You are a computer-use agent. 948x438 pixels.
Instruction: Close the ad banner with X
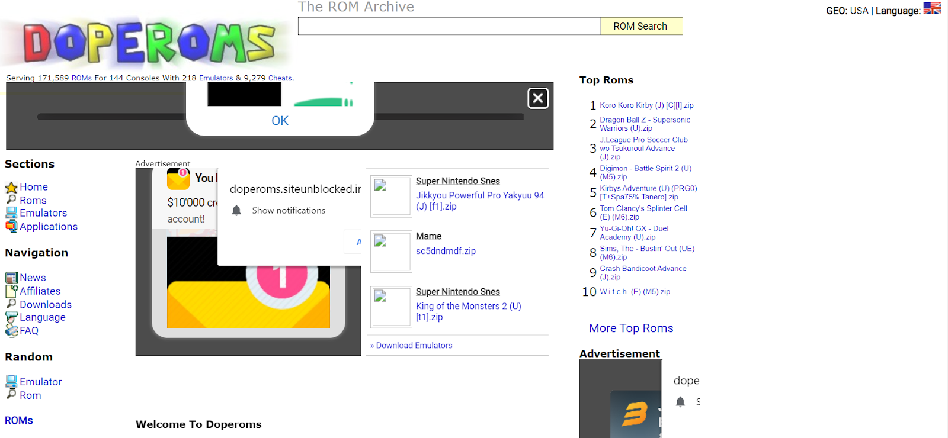click(x=538, y=98)
